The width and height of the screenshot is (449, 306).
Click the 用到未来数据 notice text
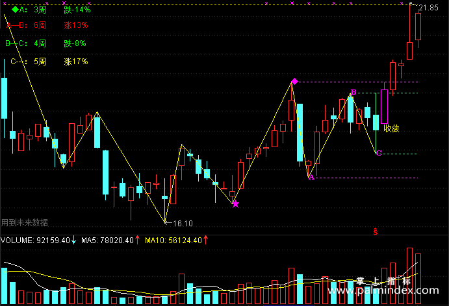point(24,222)
